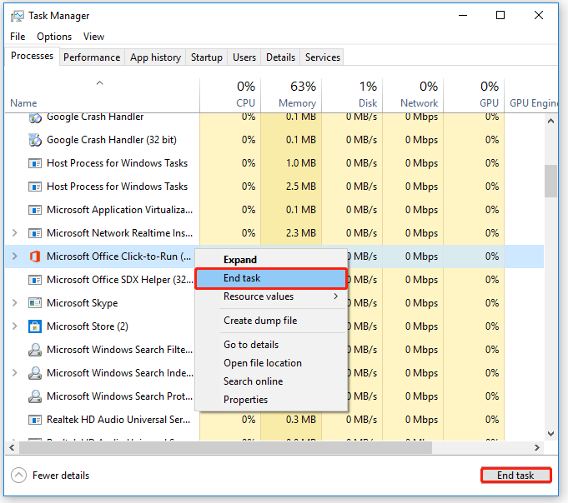Screen dimensions: 568x503
Task: Click the Task Manager title bar icon
Action: pyautogui.click(x=17, y=16)
